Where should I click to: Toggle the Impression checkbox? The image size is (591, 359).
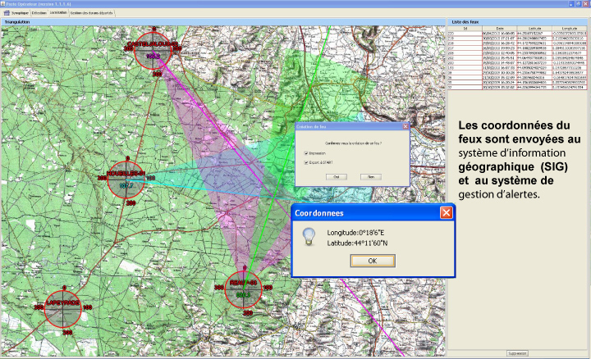tap(306, 152)
